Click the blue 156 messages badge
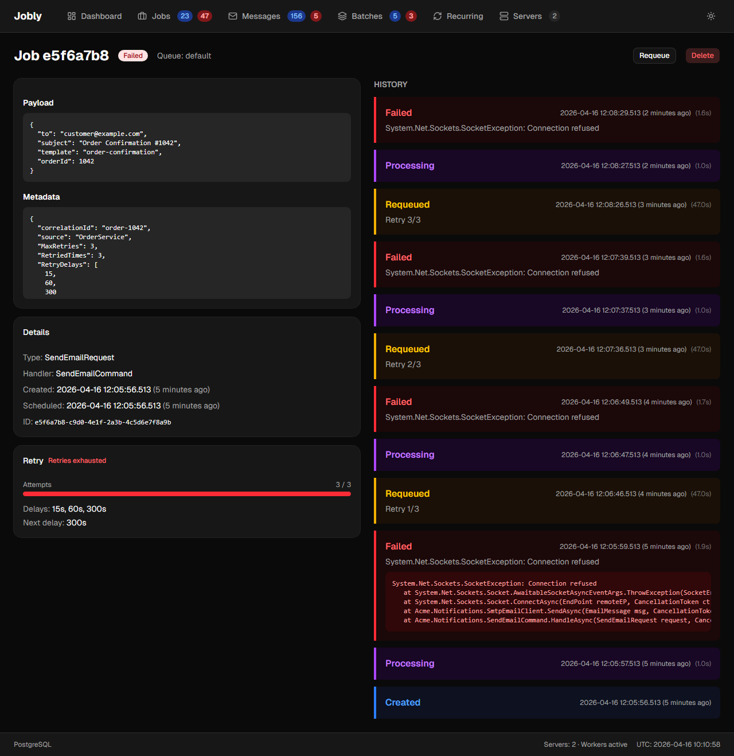This screenshot has height=756, width=734. (296, 16)
